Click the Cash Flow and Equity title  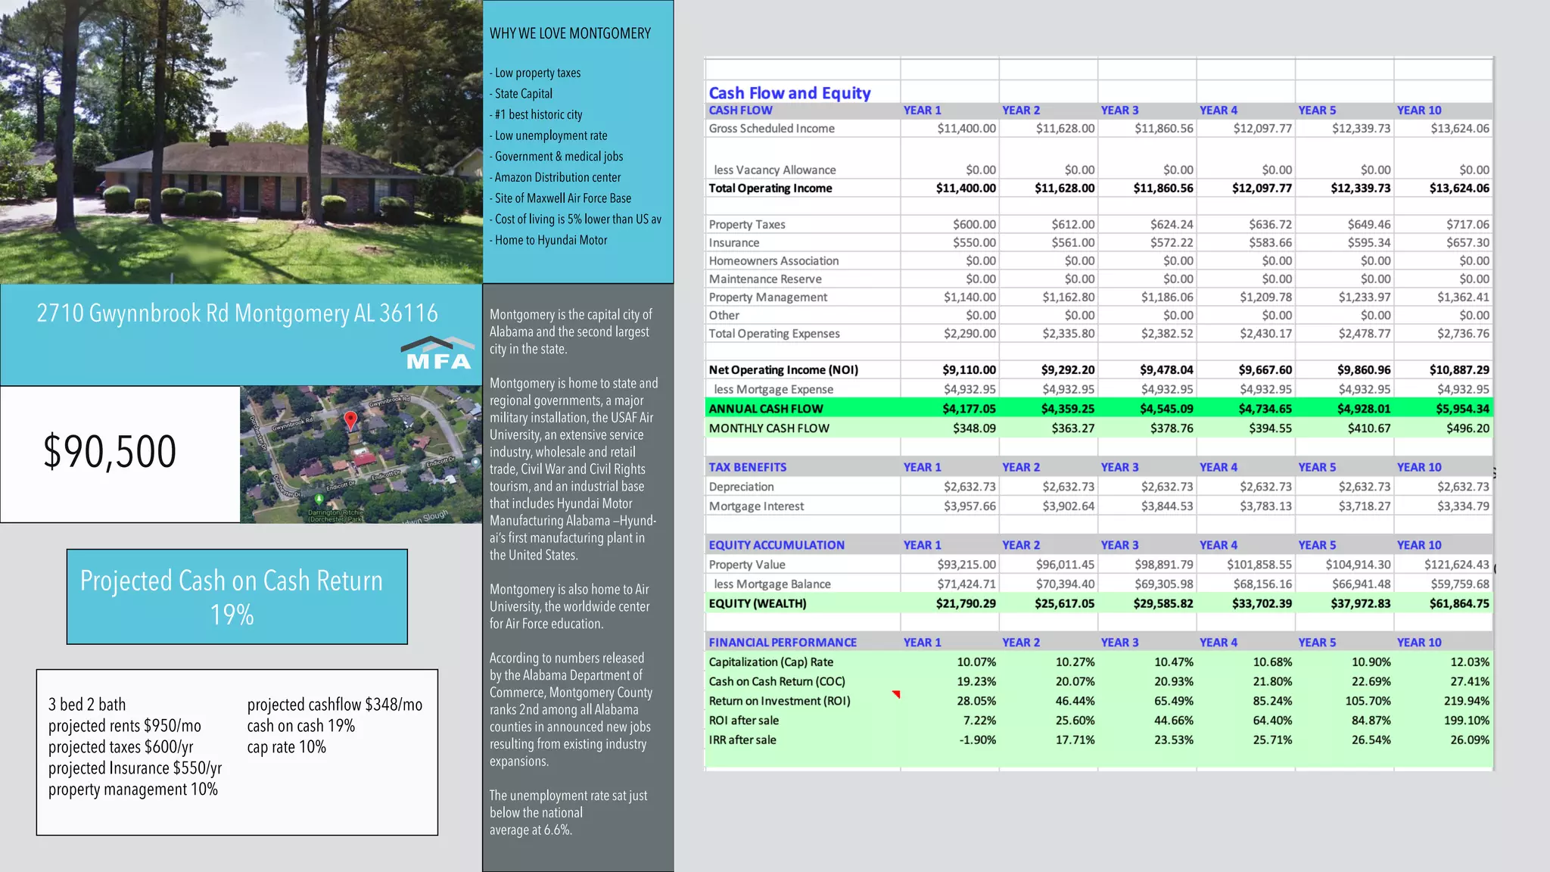pos(789,93)
